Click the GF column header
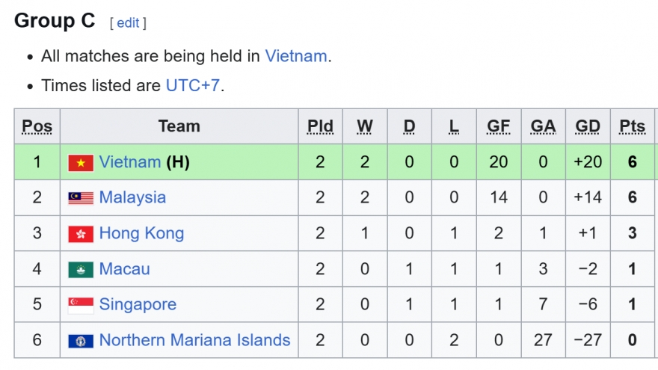 tap(499, 126)
